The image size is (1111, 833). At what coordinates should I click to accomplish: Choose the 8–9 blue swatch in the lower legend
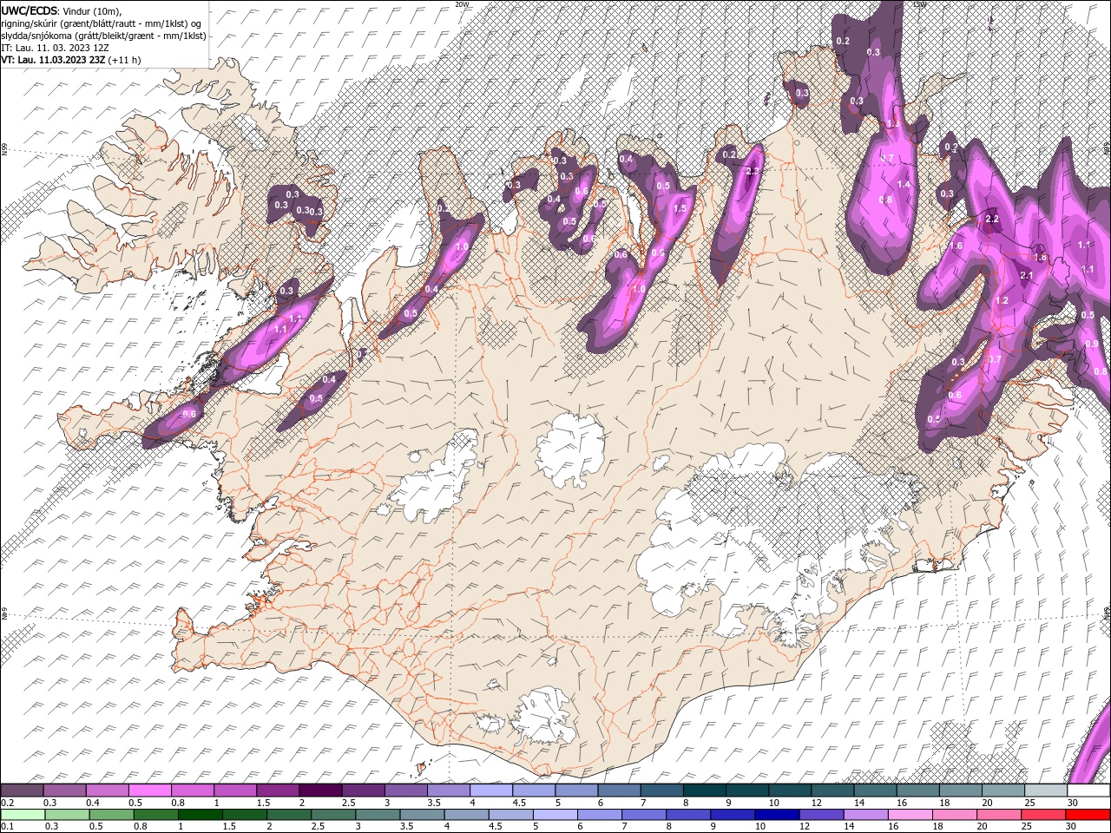(687, 815)
